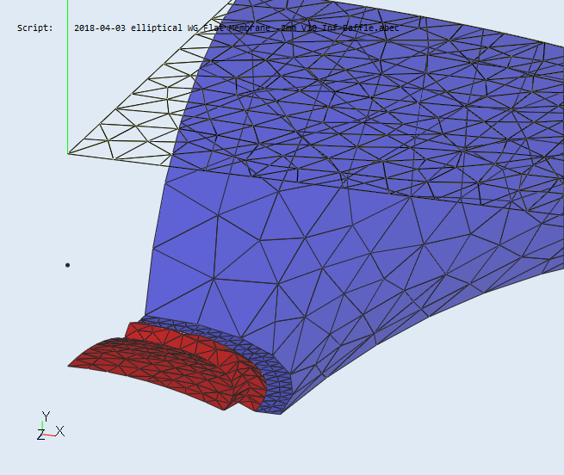
Task: Click the Z axis label on triad
Action: coord(40,435)
